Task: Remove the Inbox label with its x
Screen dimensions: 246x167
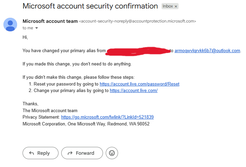Action: [176, 6]
